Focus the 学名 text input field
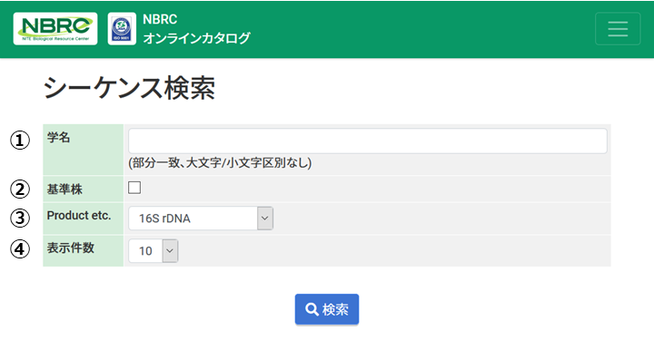This screenshot has width=654, height=350. 368,141
